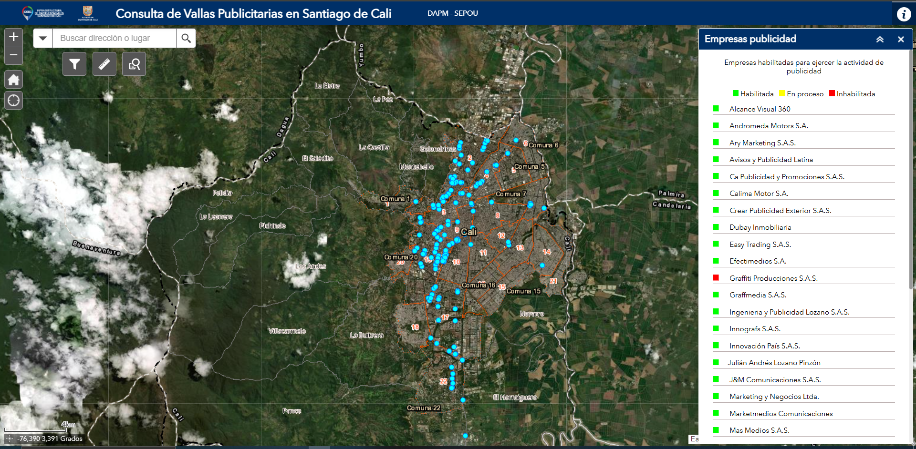This screenshot has width=916, height=449.
Task: Click the search magnifier button
Action: tap(186, 38)
